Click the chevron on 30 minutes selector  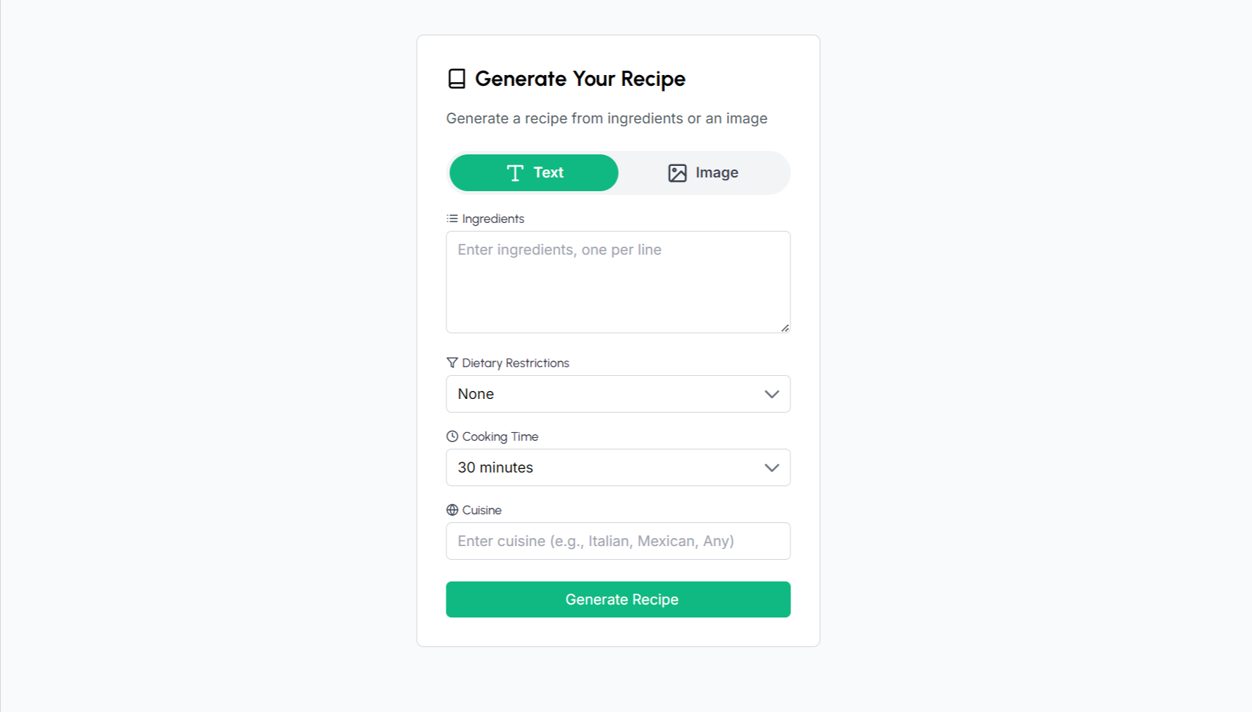[x=772, y=467]
